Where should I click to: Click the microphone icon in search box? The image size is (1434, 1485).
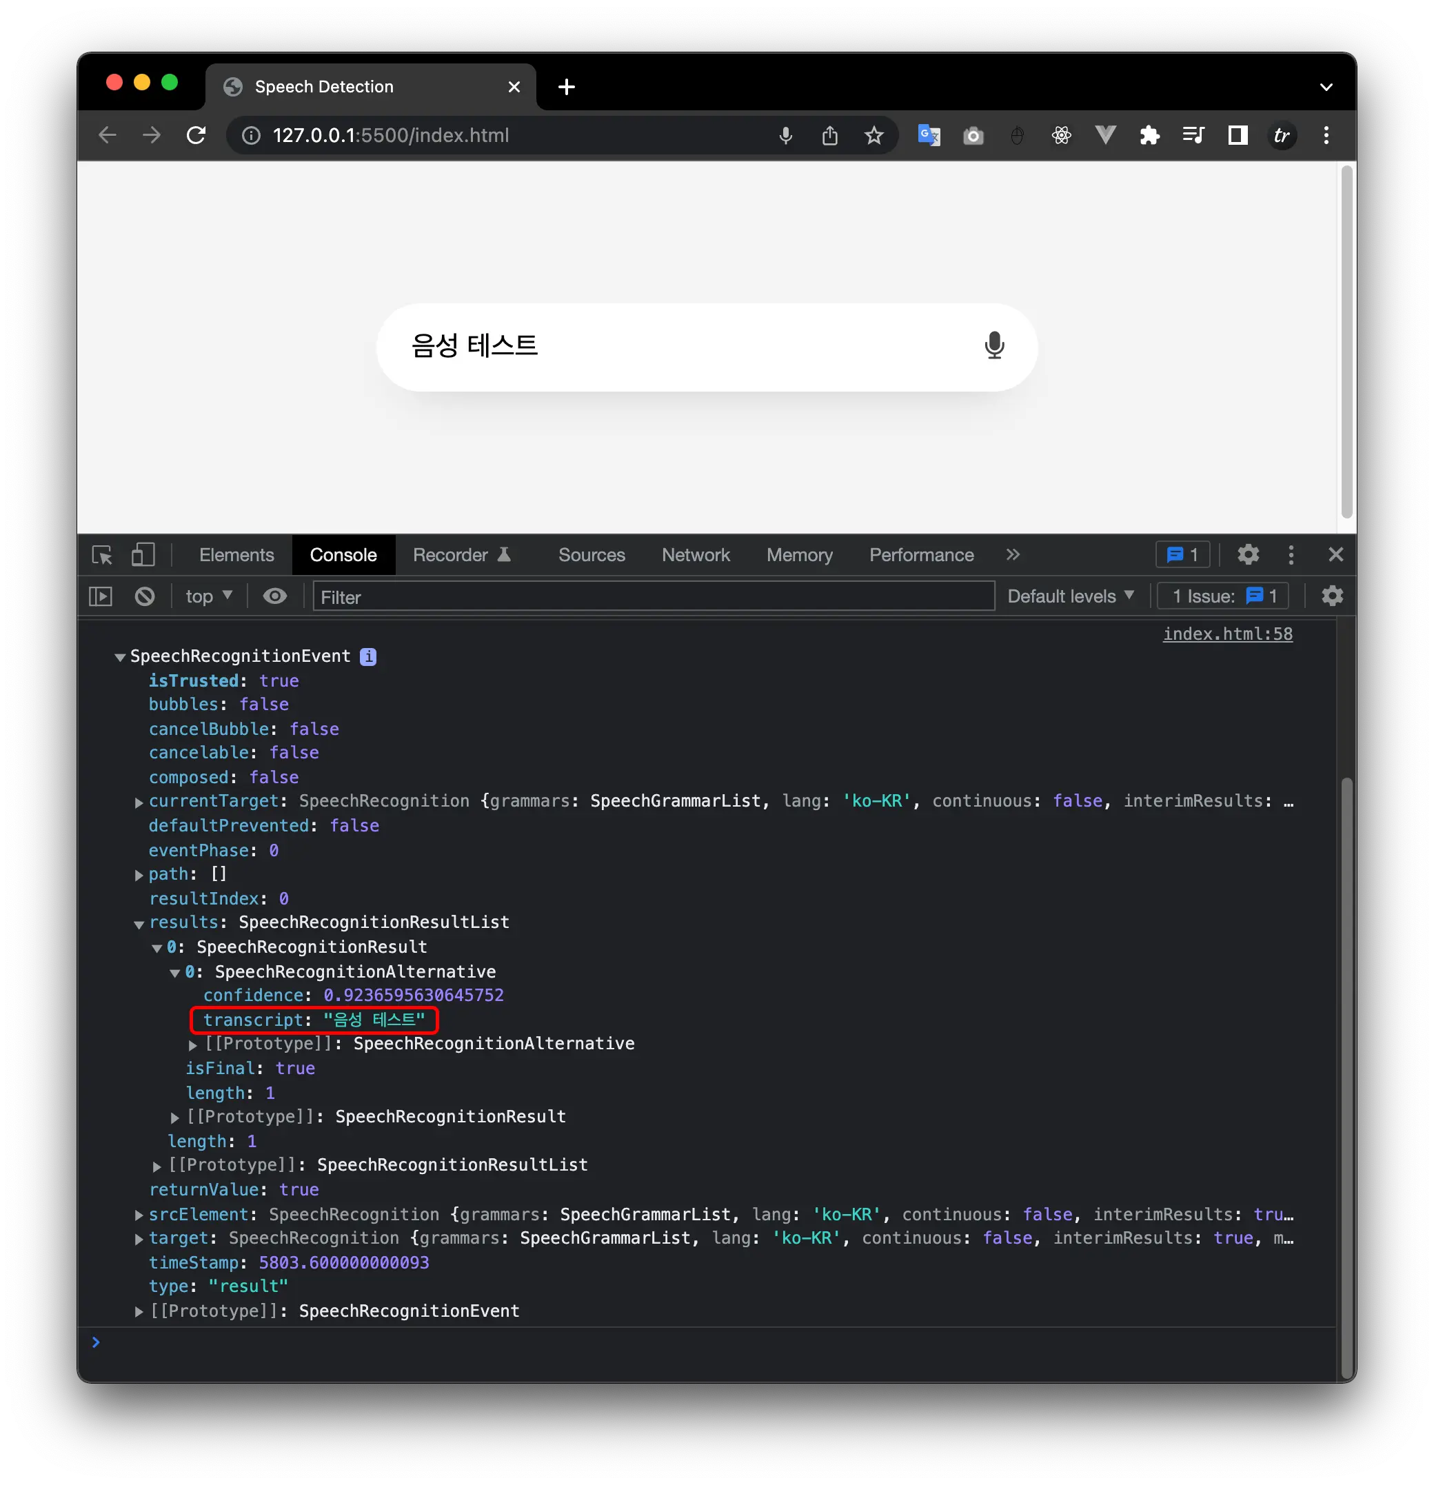[994, 345]
